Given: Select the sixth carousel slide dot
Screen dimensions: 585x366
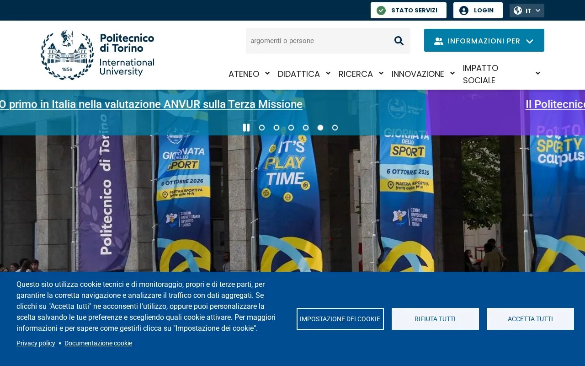Looking at the screenshot, I should tap(335, 128).
